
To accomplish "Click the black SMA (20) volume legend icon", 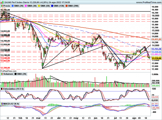I will [x=16, y=74].
